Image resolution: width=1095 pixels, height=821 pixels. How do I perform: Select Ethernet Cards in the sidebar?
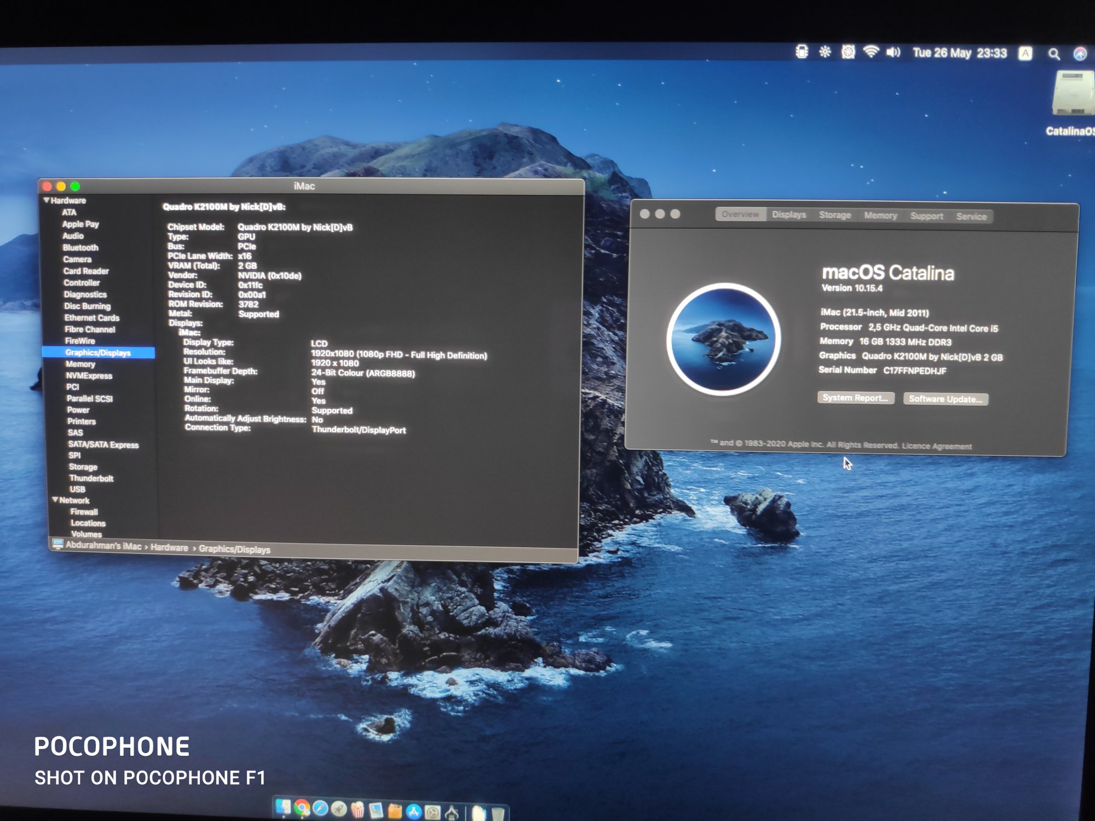pos(91,317)
